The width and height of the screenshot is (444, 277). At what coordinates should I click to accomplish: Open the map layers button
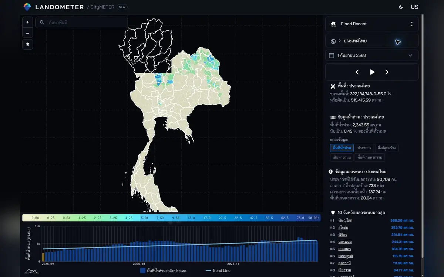(x=28, y=44)
